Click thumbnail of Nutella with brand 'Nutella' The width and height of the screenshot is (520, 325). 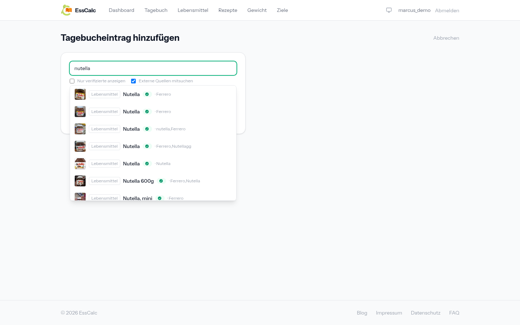pyautogui.click(x=80, y=164)
